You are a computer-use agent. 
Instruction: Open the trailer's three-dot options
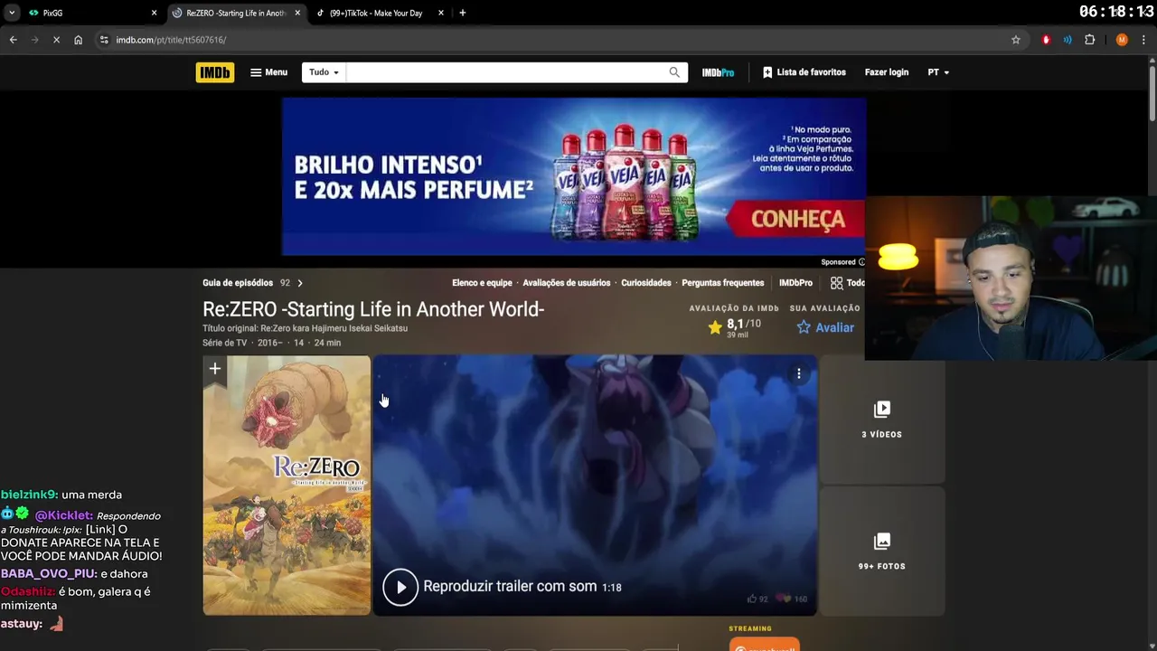tap(799, 373)
